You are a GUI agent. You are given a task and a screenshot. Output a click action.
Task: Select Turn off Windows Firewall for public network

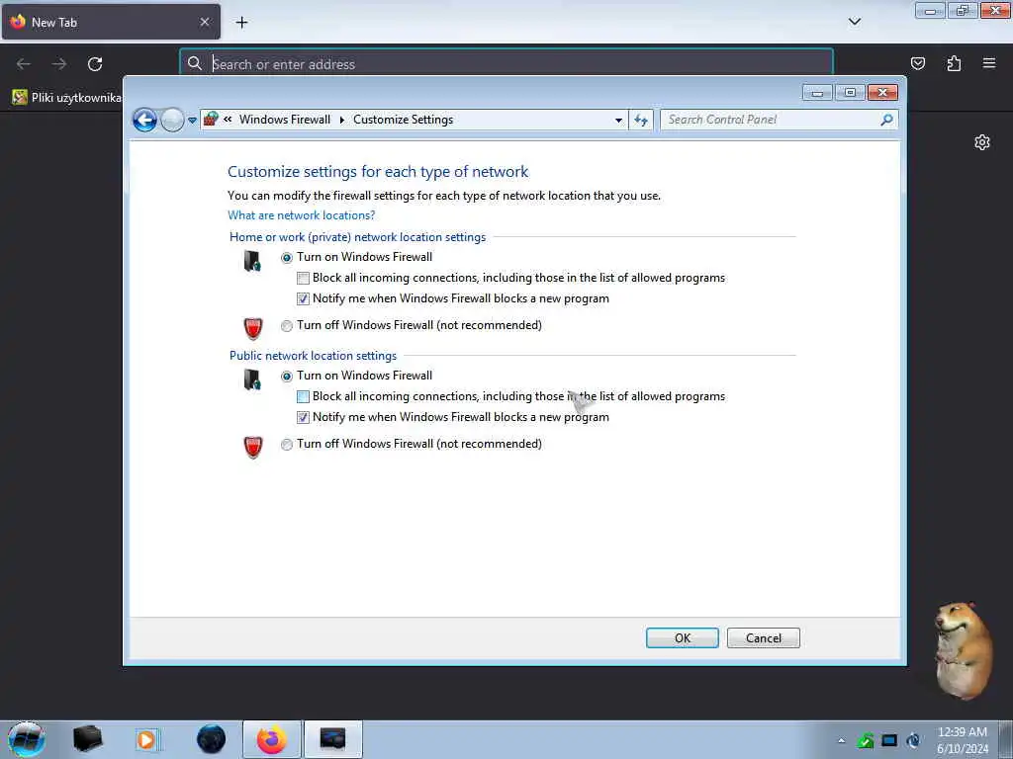click(x=287, y=445)
